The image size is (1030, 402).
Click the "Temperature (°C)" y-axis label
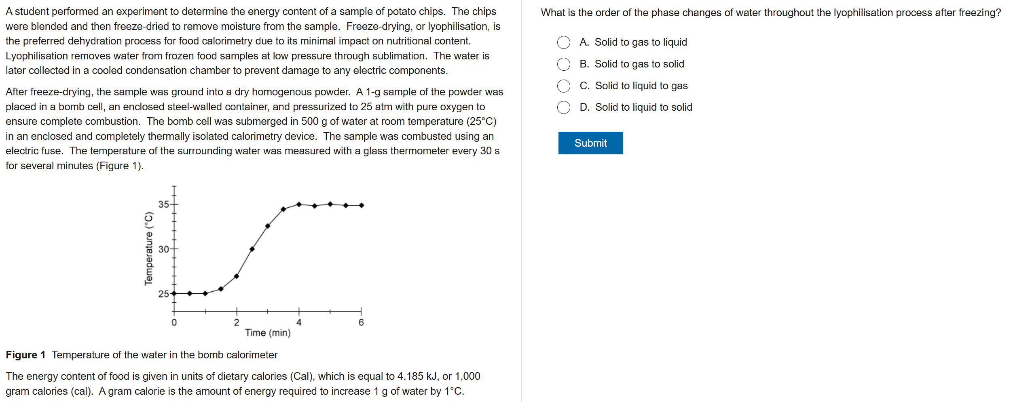tap(149, 248)
